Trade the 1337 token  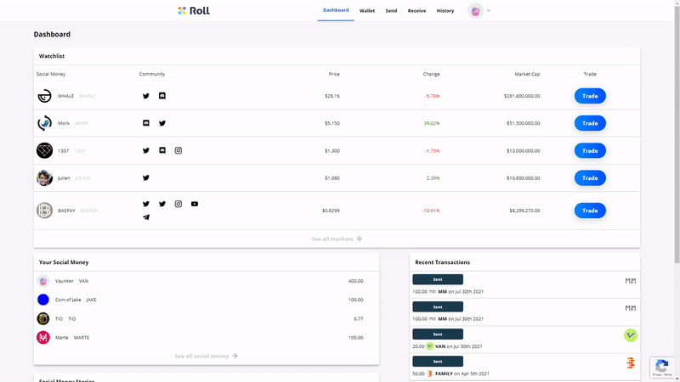pos(590,151)
